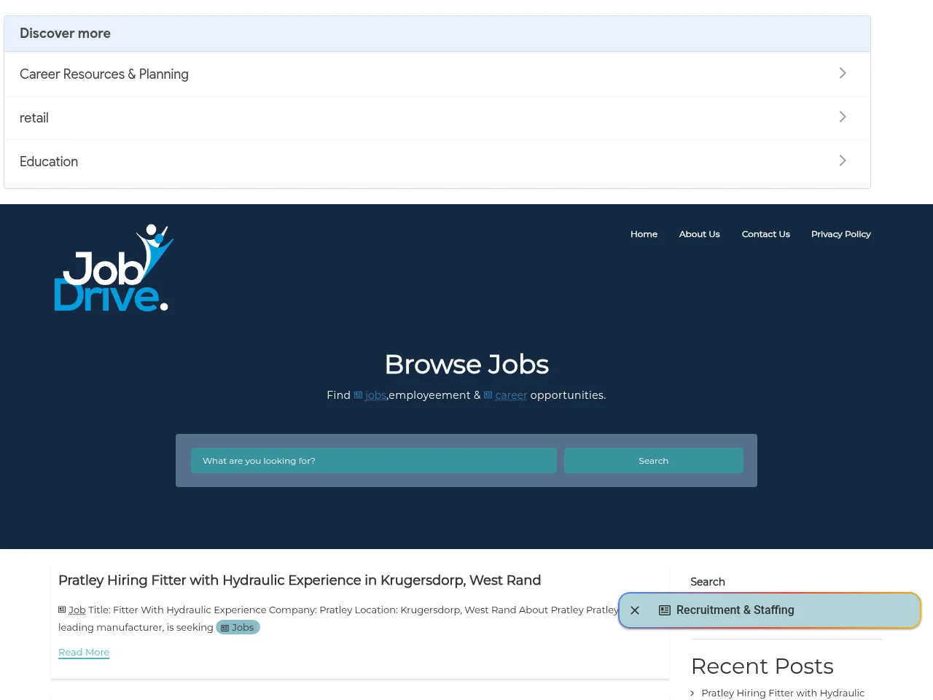The image size is (933, 700).
Task: Click the JobDrive logo
Action: click(114, 268)
